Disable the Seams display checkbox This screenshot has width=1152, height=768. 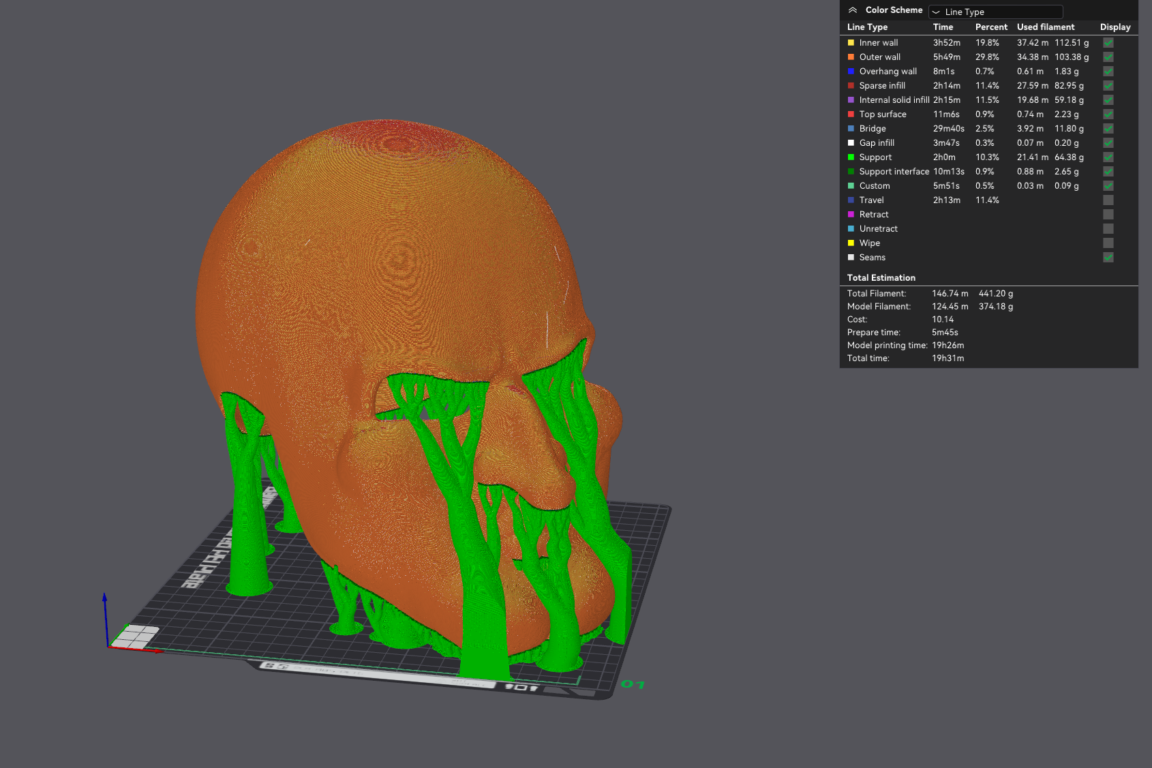[x=1108, y=257]
